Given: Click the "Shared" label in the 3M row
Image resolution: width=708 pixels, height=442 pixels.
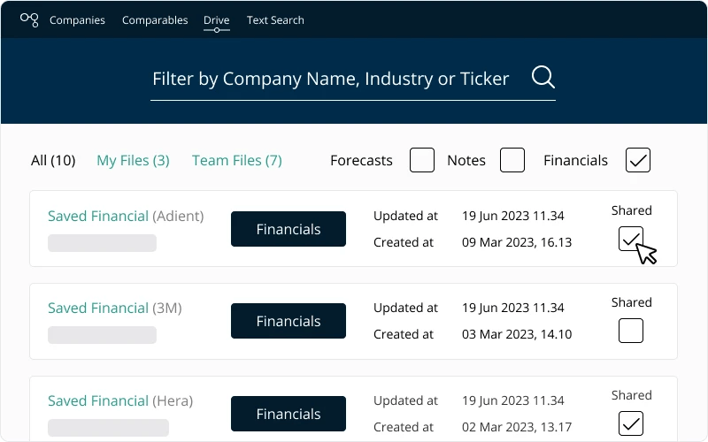Looking at the screenshot, I should point(631,302).
